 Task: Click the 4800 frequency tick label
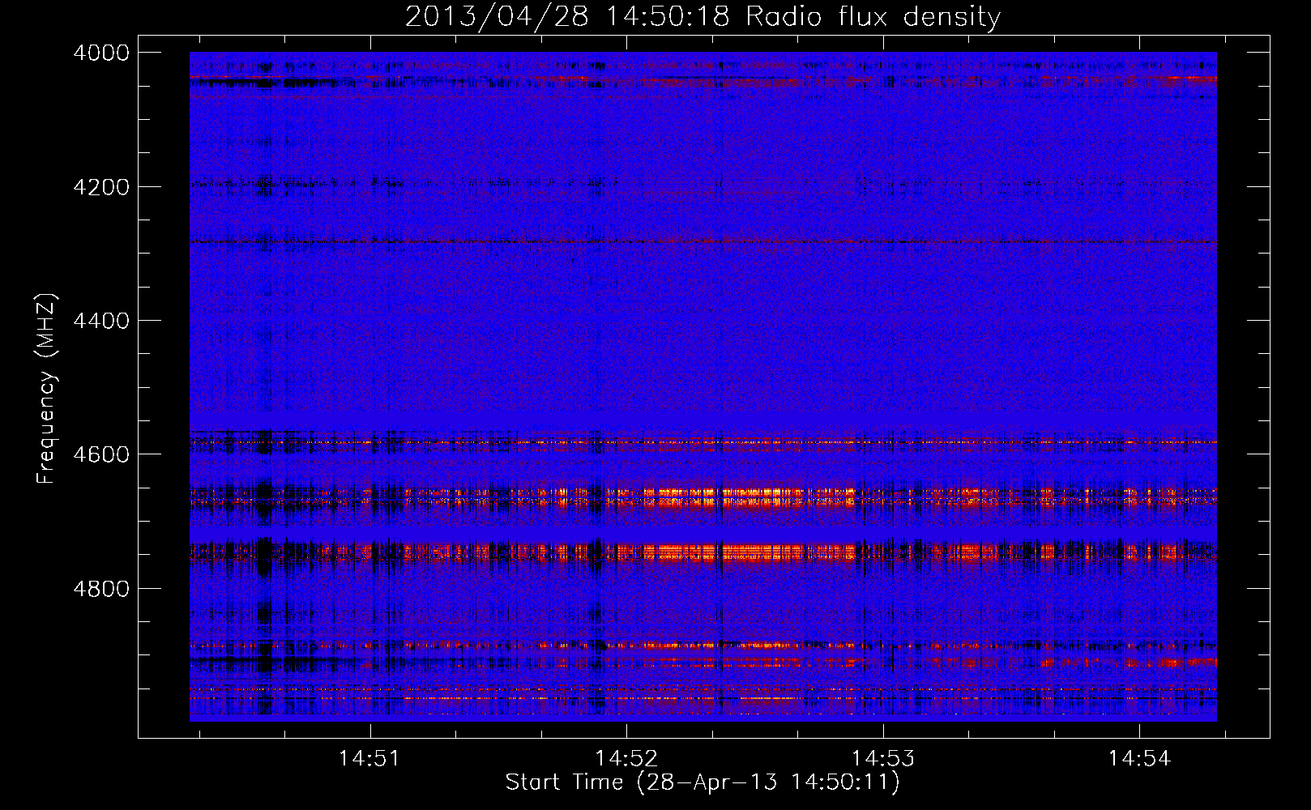click(x=101, y=589)
